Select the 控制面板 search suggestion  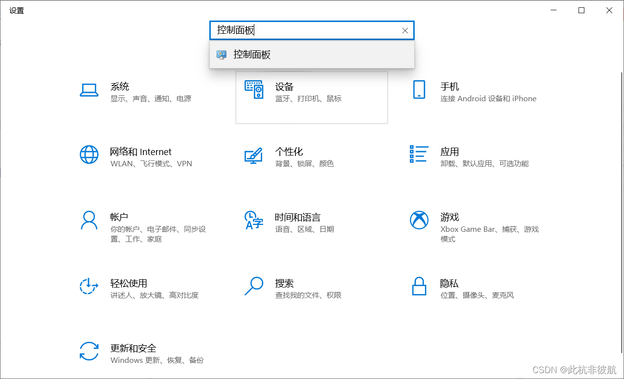(312, 55)
